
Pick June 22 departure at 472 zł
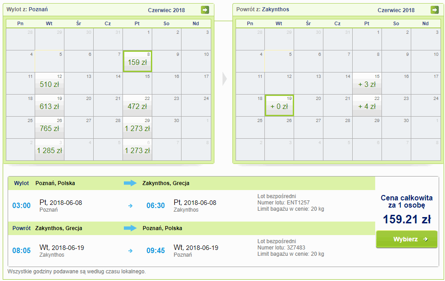137,105
